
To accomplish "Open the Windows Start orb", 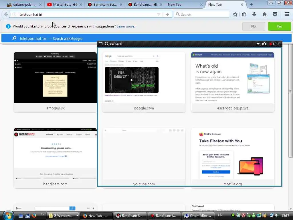I will coord(8,215).
